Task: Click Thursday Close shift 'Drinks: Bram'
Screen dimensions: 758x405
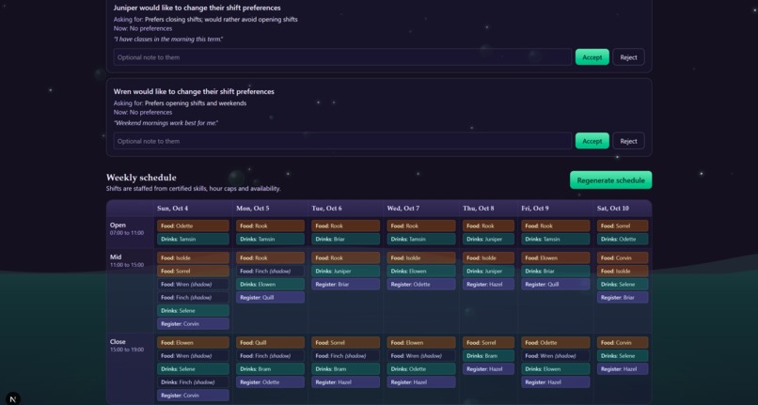Action: pos(488,356)
